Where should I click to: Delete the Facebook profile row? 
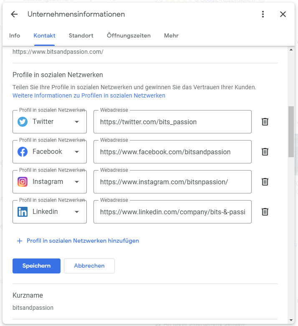(x=265, y=152)
